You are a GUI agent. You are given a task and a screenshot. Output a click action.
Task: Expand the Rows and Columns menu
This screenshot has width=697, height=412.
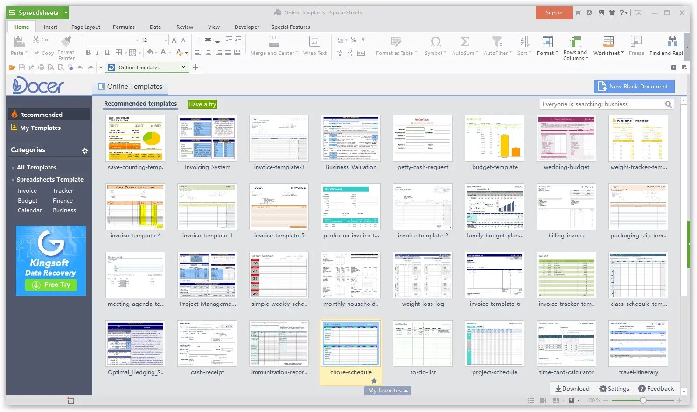575,47
